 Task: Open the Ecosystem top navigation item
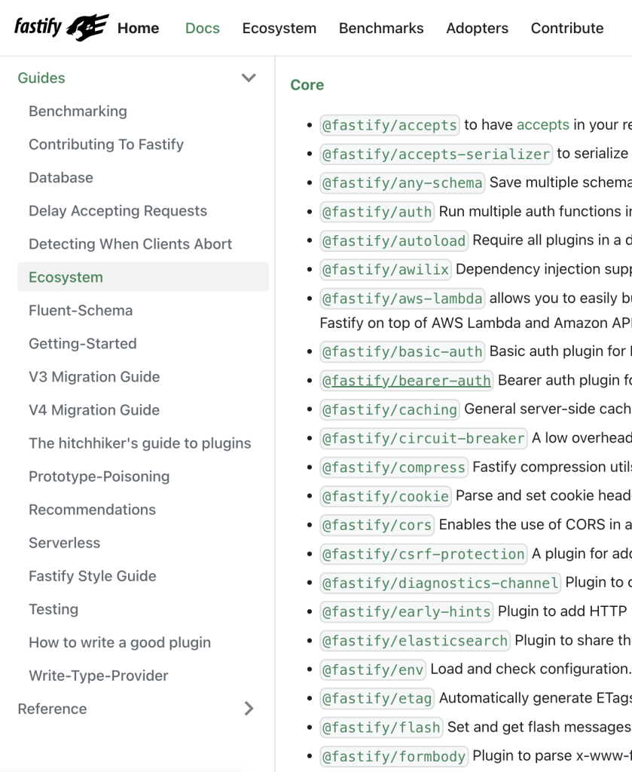[279, 28]
